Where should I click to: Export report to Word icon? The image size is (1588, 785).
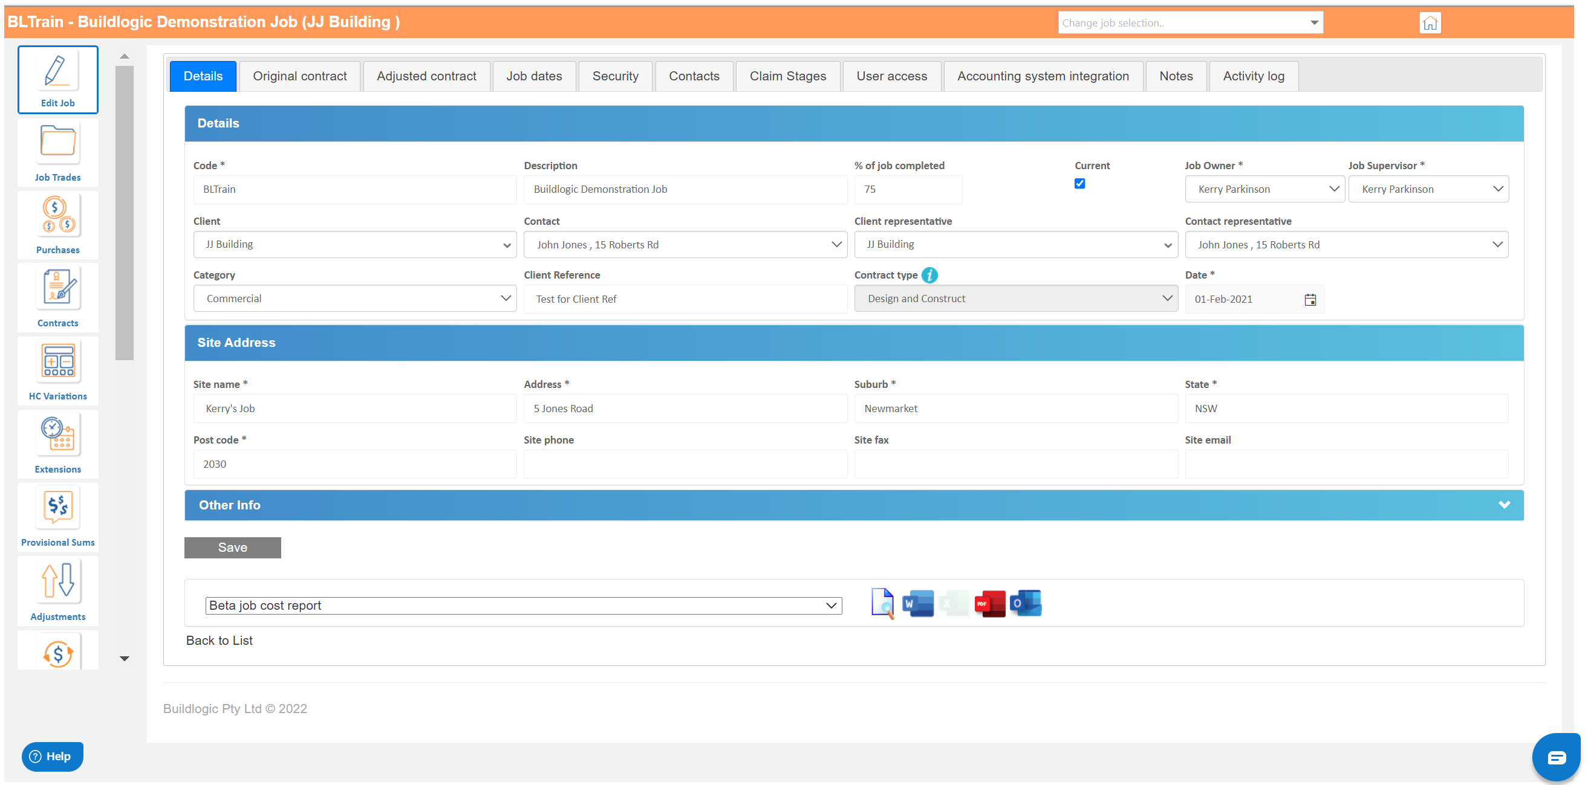(x=917, y=604)
